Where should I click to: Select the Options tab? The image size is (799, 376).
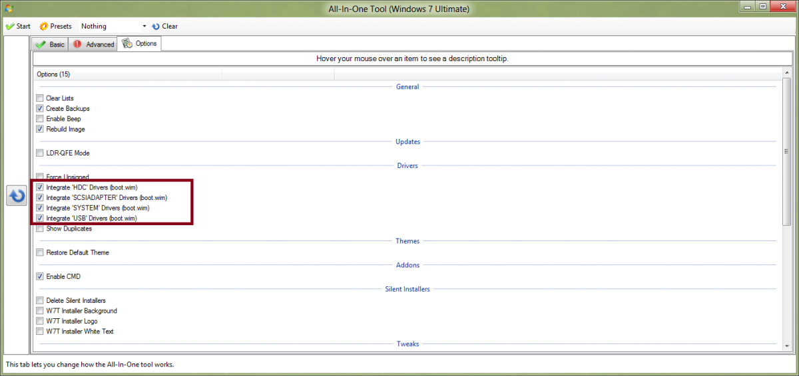139,43
